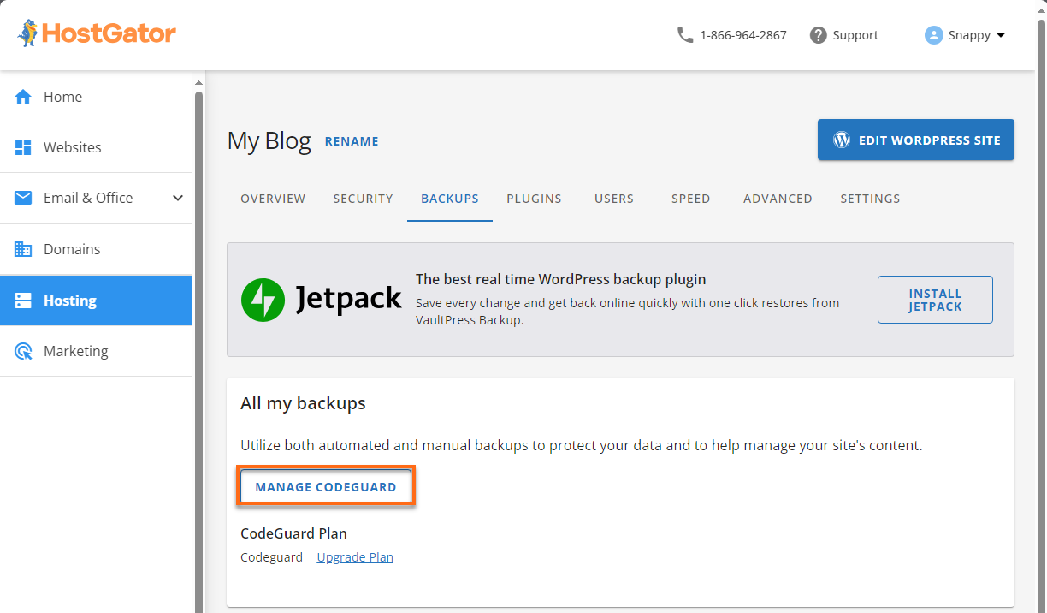Click the phone icon in header
This screenshot has width=1047, height=613.
click(684, 35)
